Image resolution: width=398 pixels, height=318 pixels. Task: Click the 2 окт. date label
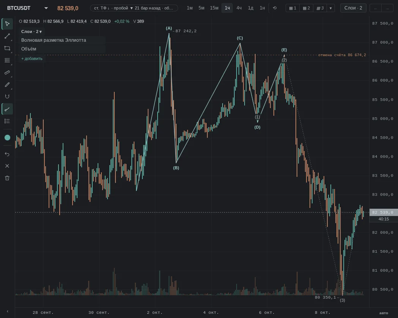pyautogui.click(x=155, y=312)
